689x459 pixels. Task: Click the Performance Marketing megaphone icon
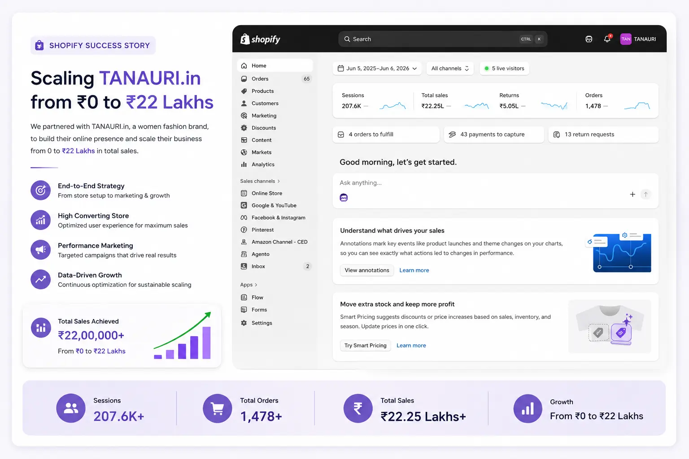point(41,250)
